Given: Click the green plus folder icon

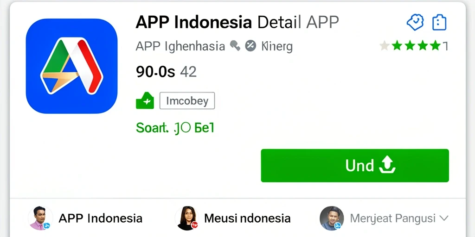Looking at the screenshot, I should pos(145,100).
